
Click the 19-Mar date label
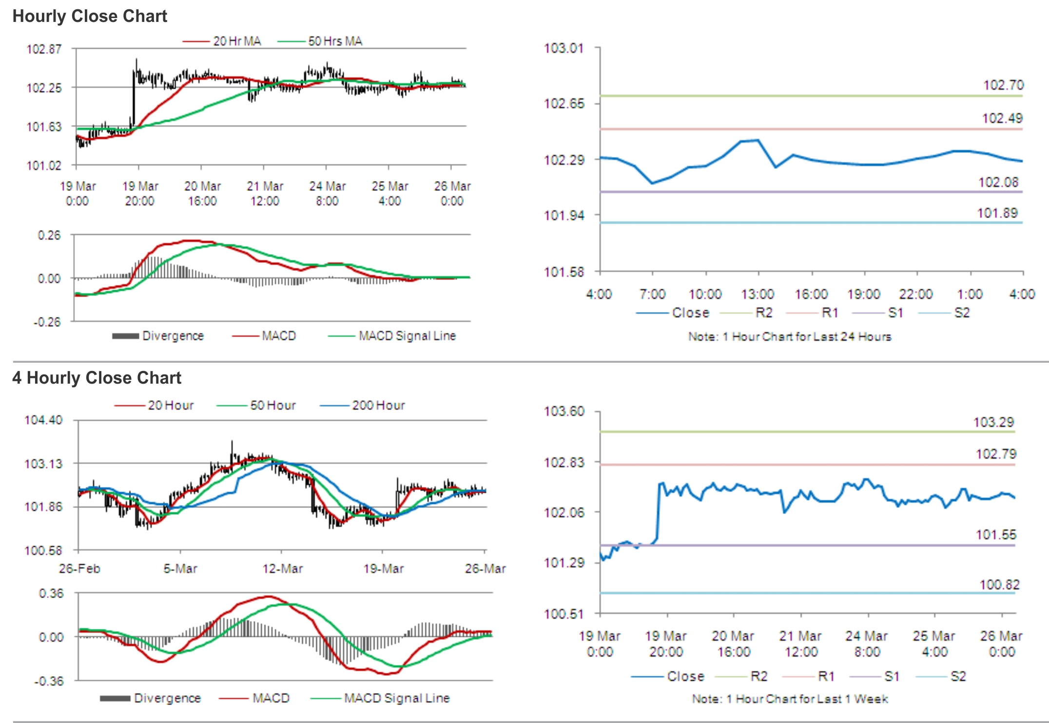pyautogui.click(x=384, y=568)
